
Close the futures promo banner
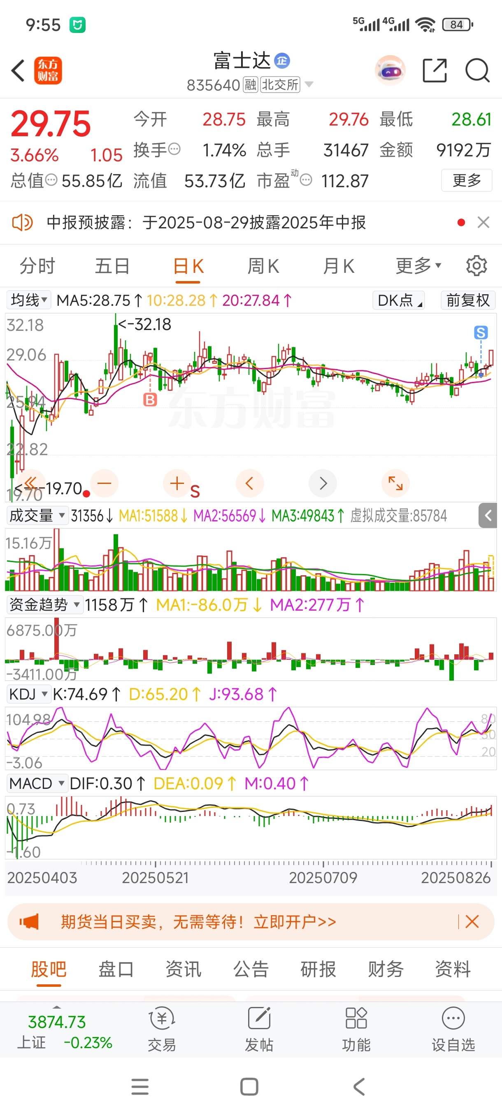tap(472, 921)
